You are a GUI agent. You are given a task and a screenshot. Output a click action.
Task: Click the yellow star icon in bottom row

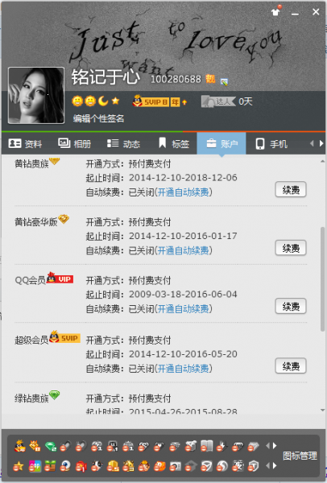[x=19, y=466]
